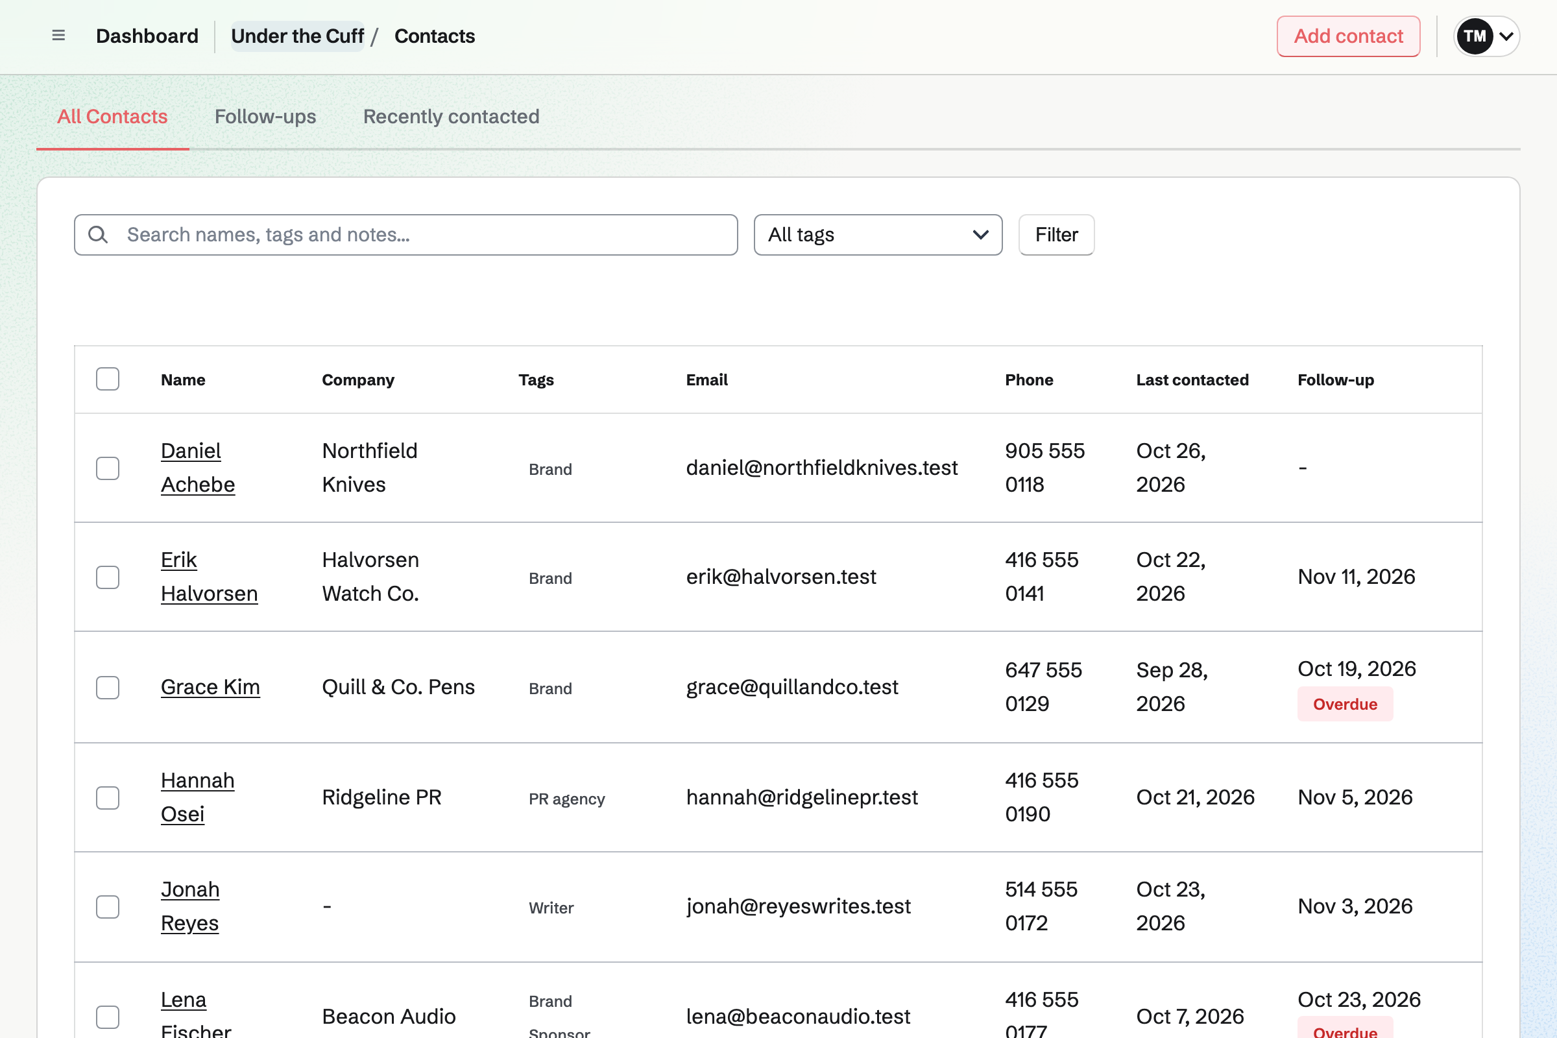Click the email grace@quillandco.test
Screen dimensions: 1557x1038
791,686
